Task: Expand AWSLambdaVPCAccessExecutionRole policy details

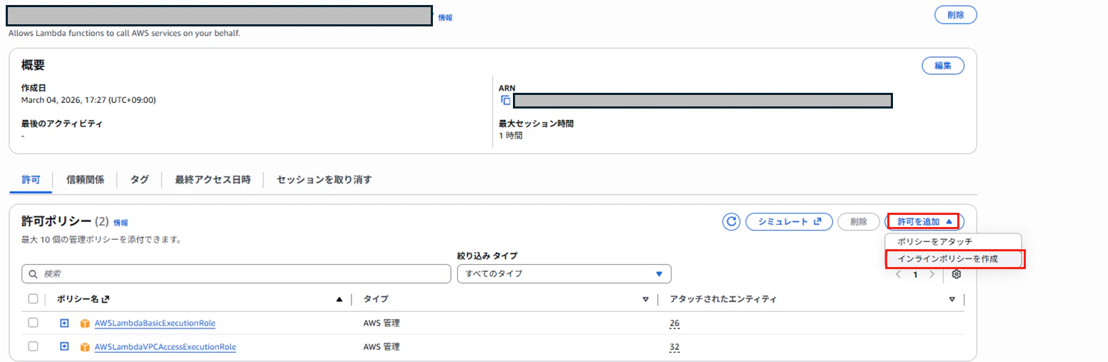Action: 64,347
